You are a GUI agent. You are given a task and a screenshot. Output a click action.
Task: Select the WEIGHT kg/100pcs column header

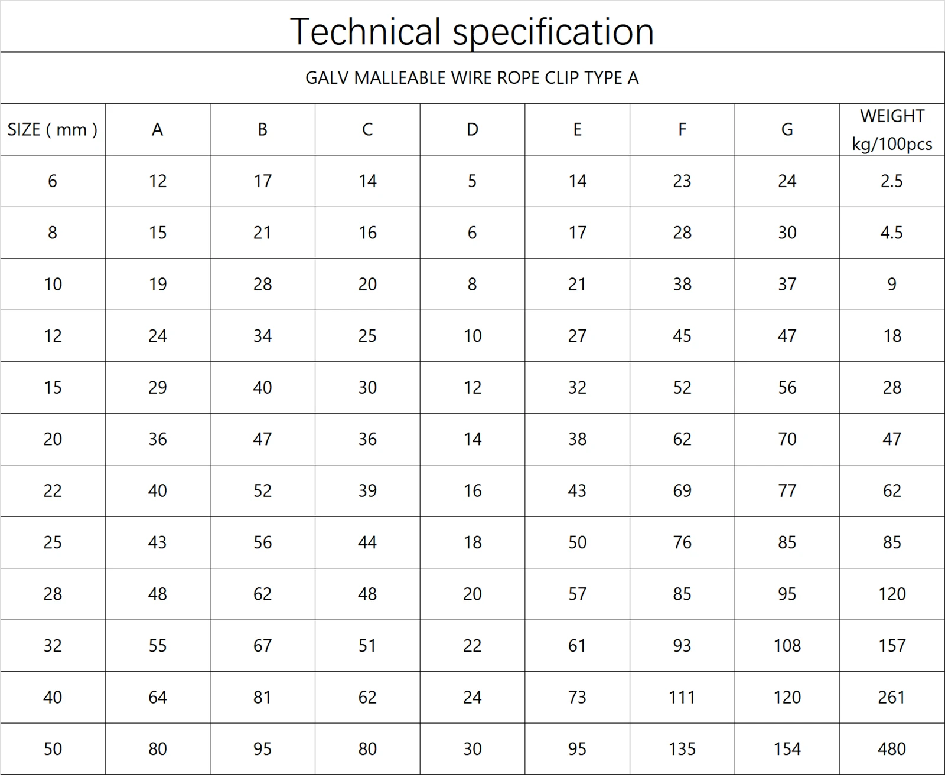tap(892, 130)
